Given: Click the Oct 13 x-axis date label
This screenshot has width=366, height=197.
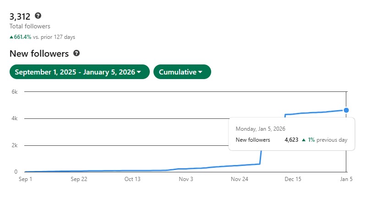Looking at the screenshot, I should coord(132,179).
